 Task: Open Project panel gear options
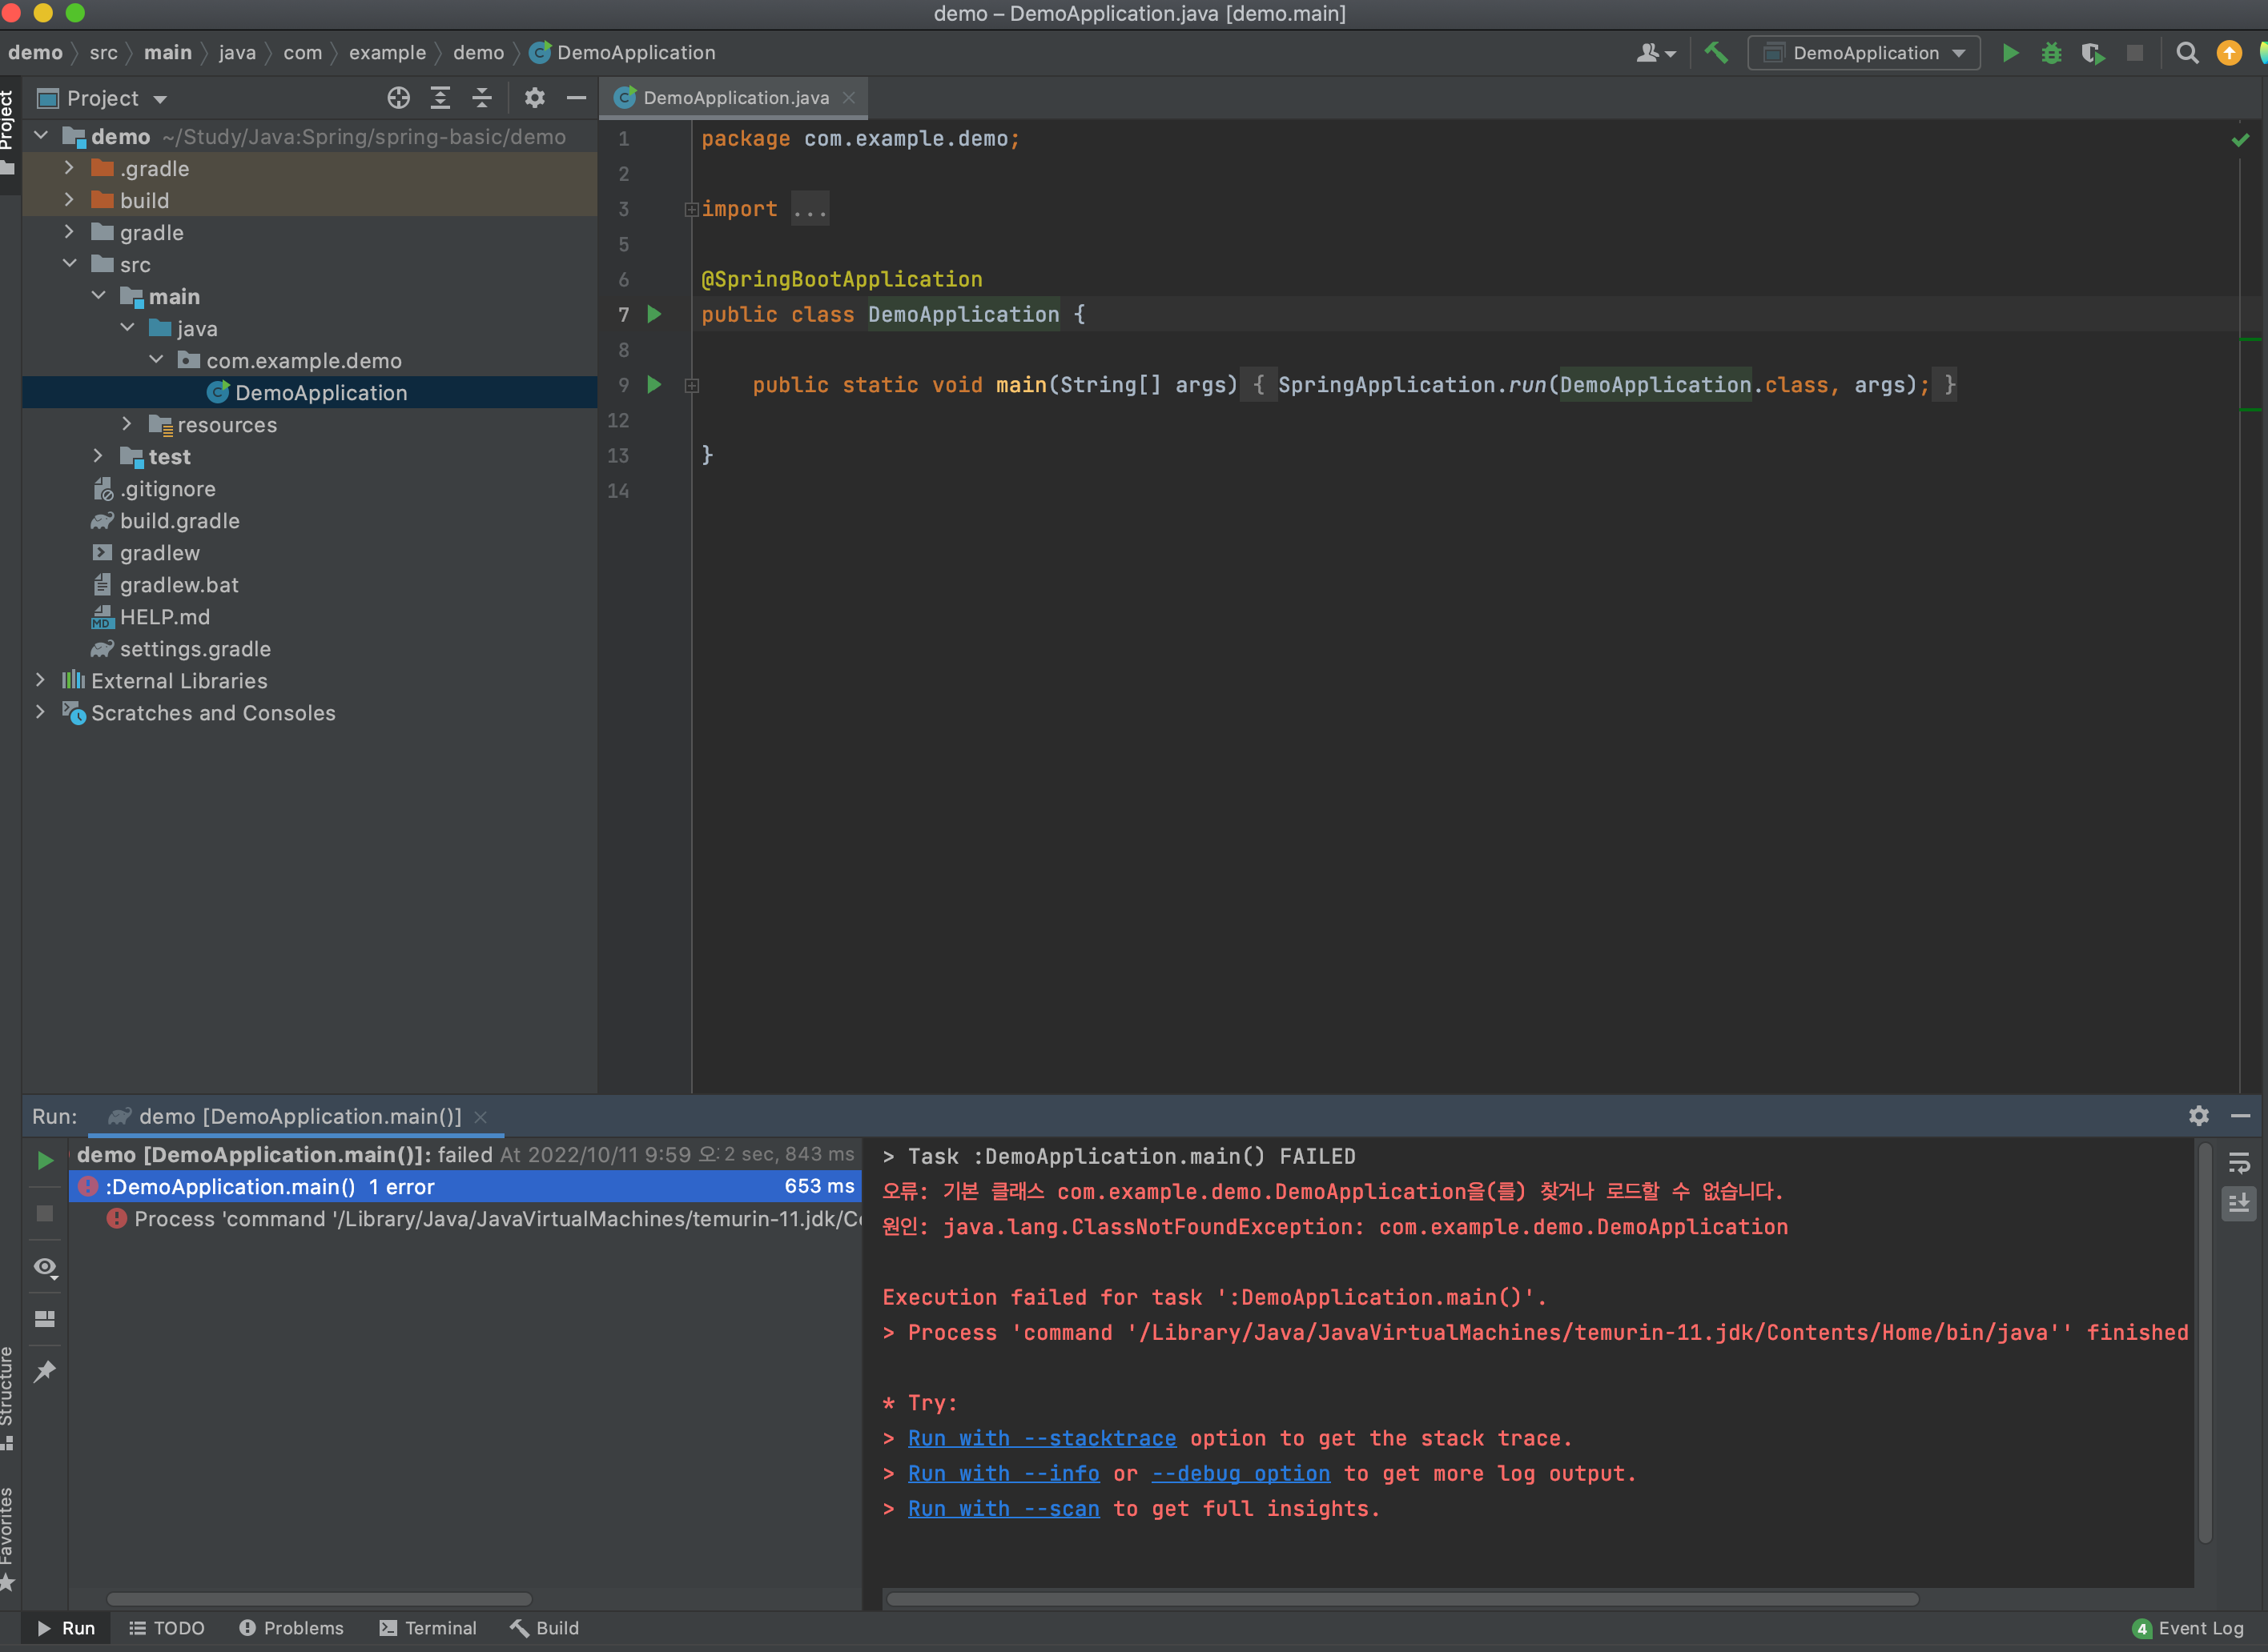tap(534, 98)
